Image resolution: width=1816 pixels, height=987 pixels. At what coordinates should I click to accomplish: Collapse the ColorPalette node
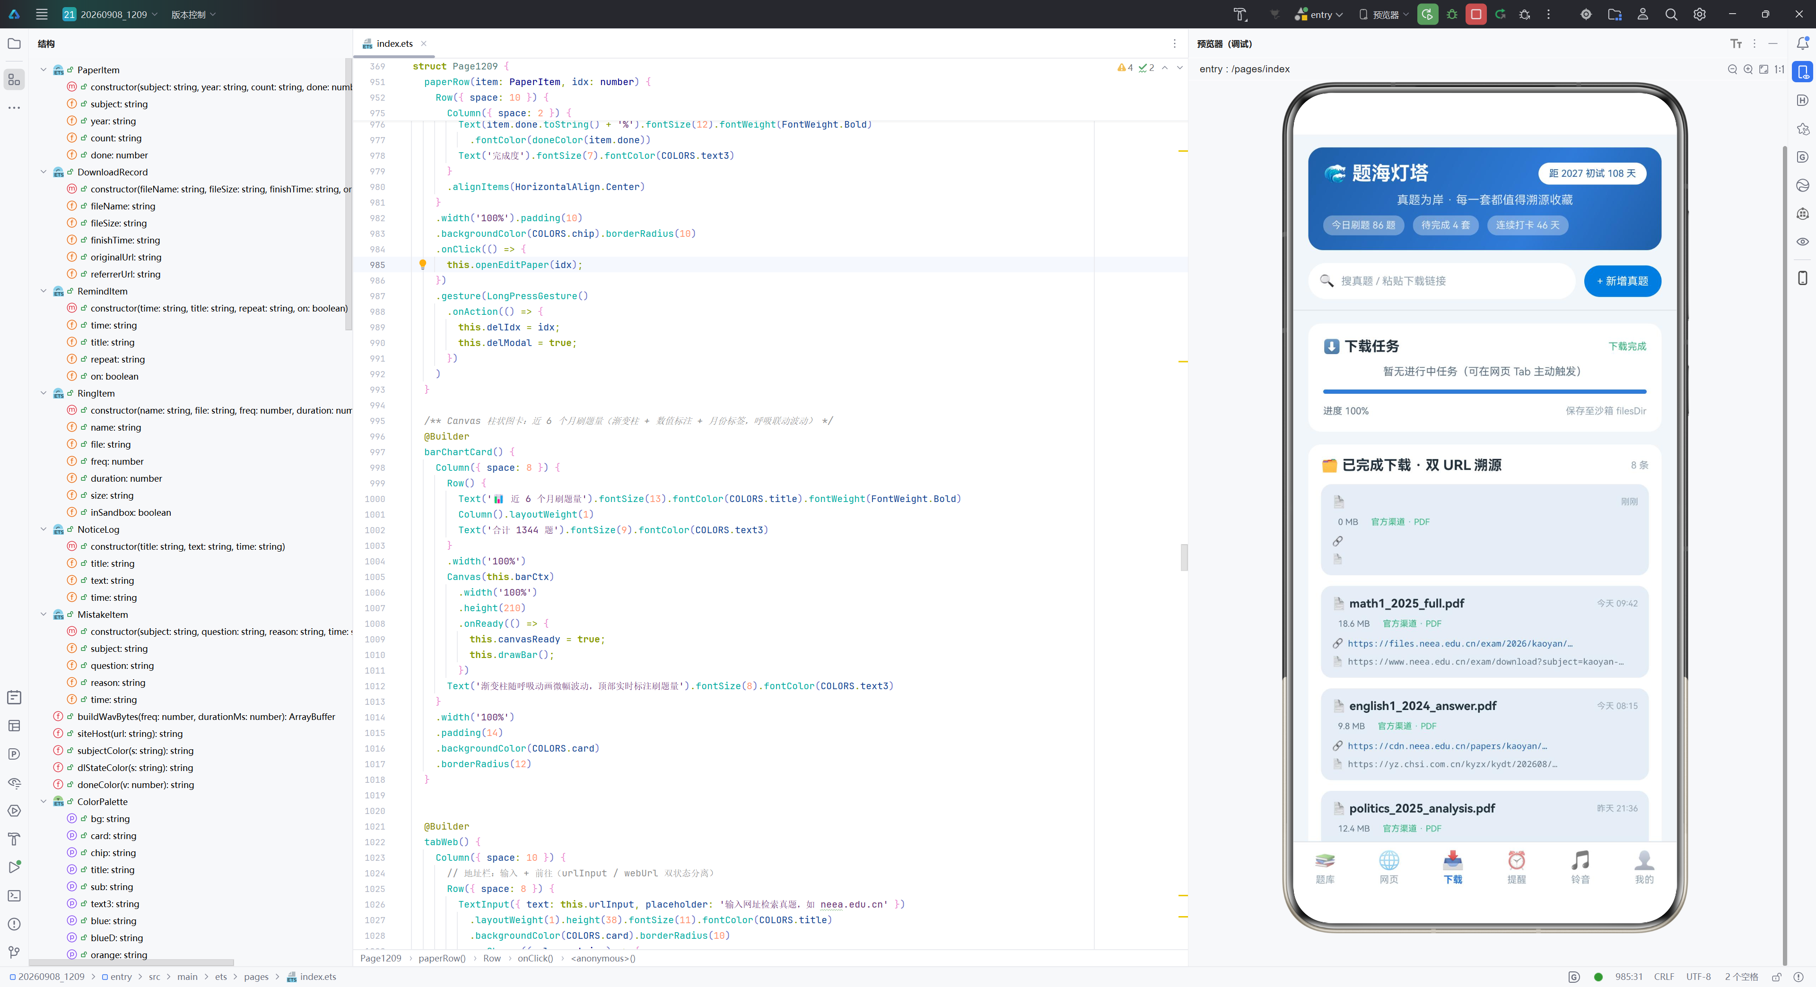(x=44, y=802)
